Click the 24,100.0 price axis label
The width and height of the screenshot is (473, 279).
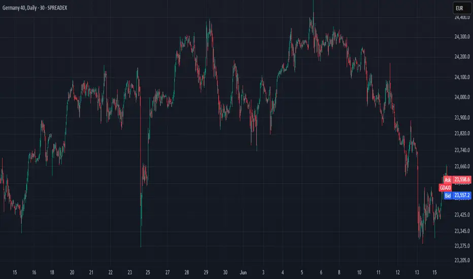(x=462, y=77)
